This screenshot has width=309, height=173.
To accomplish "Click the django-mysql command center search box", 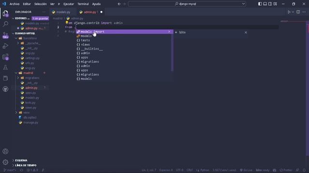I will coord(187,4).
